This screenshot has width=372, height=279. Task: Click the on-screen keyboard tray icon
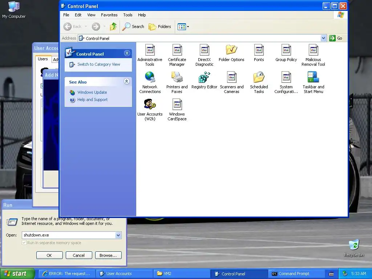(x=331, y=274)
